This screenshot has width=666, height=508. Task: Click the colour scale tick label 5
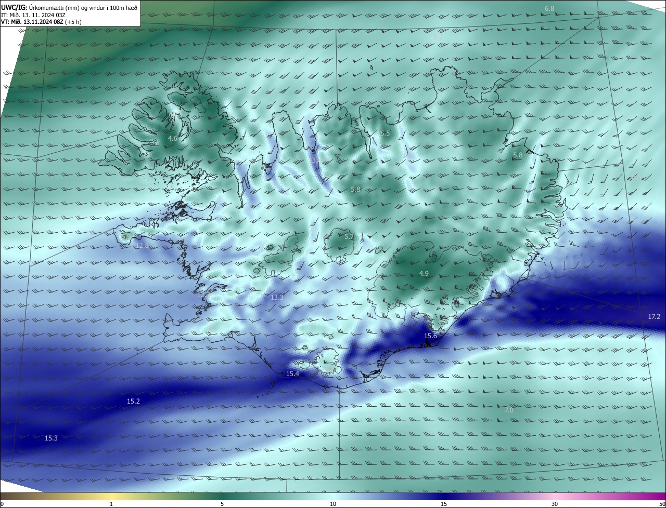(222, 504)
